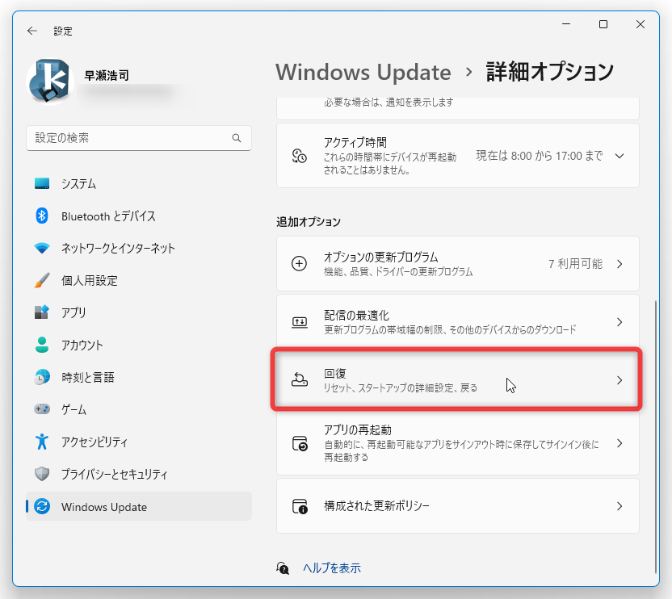The height and width of the screenshot is (599, 672).
Task: Click the 構成された更新ポリシー icon
Action: pos(300,506)
